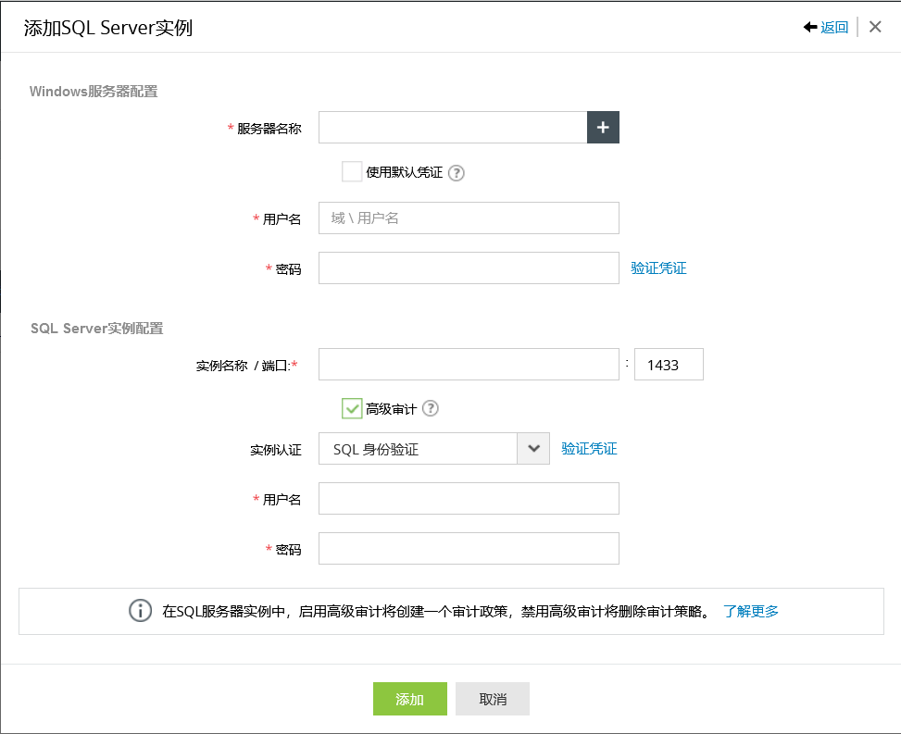
Task: Click 验证凭证 next to 实例认证
Action: [x=589, y=449]
